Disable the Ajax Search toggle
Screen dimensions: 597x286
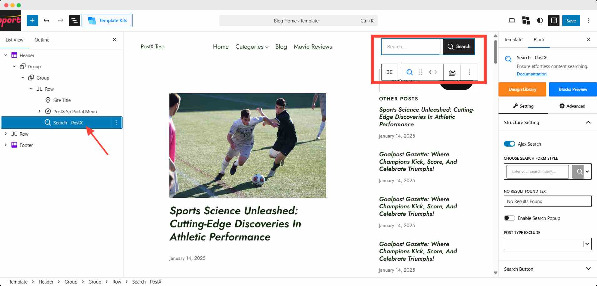pyautogui.click(x=509, y=144)
